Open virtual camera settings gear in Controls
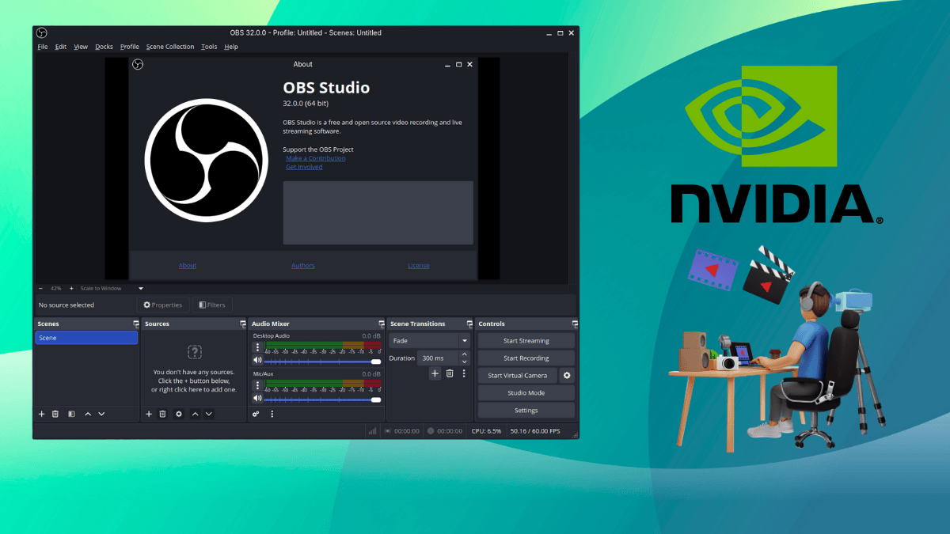950x534 pixels. click(x=568, y=376)
